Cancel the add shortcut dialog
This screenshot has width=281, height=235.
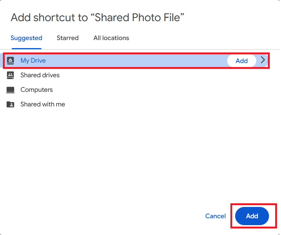pos(215,216)
